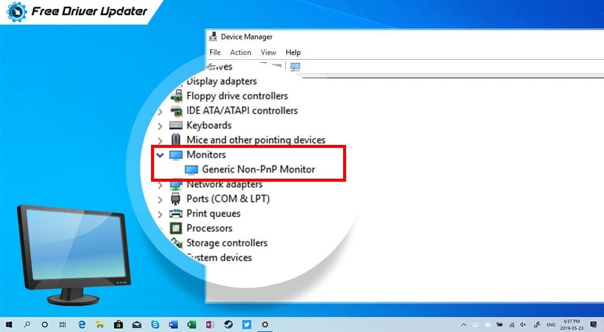
Task: Collapse the Monitors category
Action: point(160,155)
